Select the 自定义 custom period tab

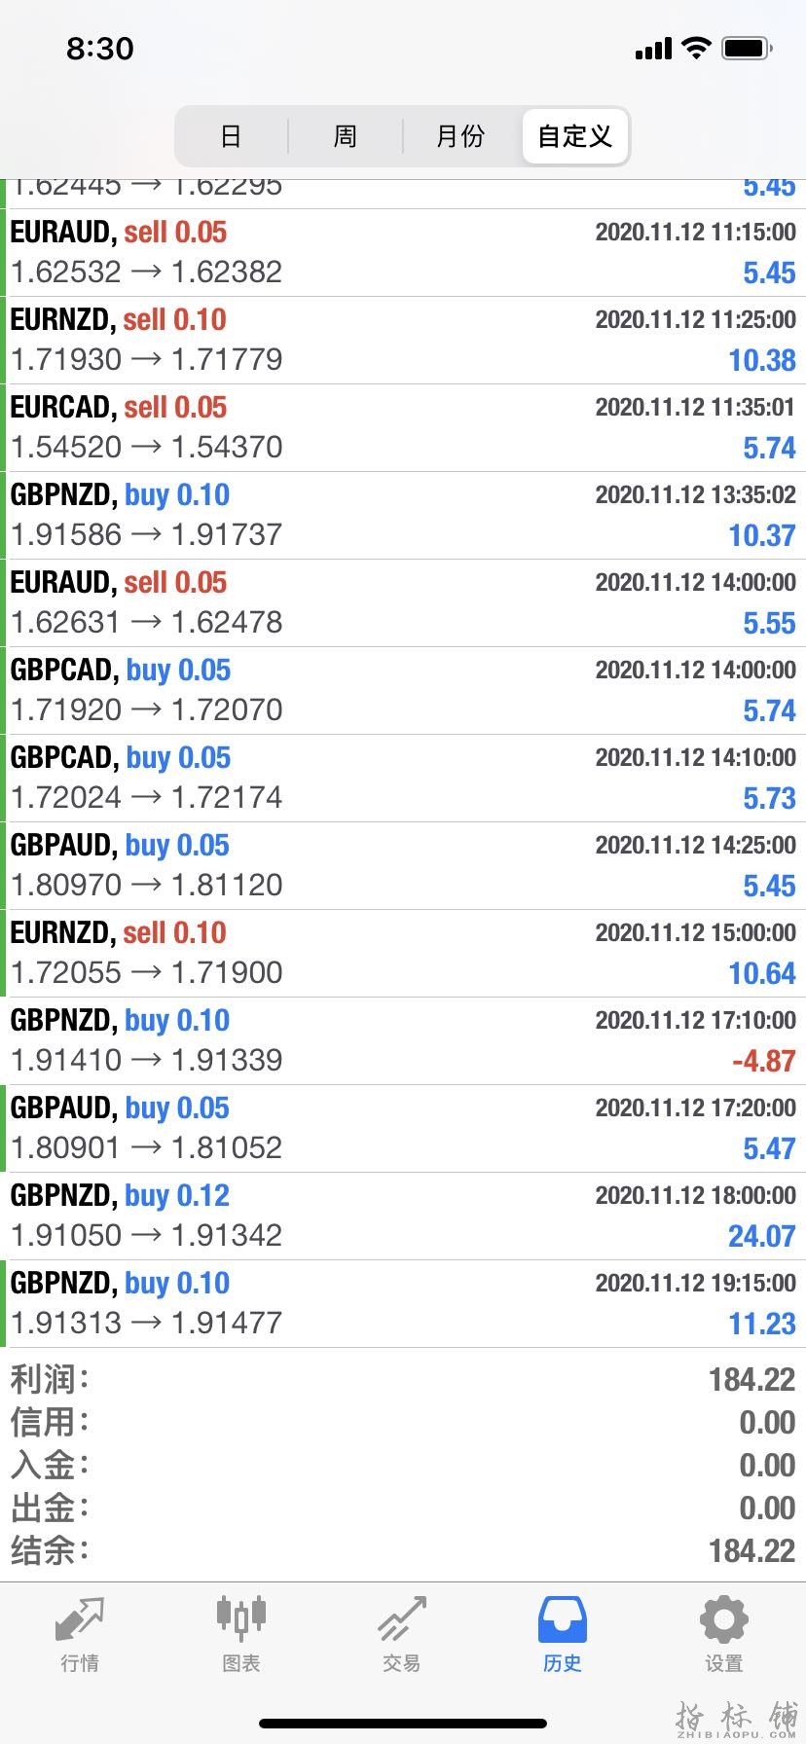pyautogui.click(x=575, y=136)
